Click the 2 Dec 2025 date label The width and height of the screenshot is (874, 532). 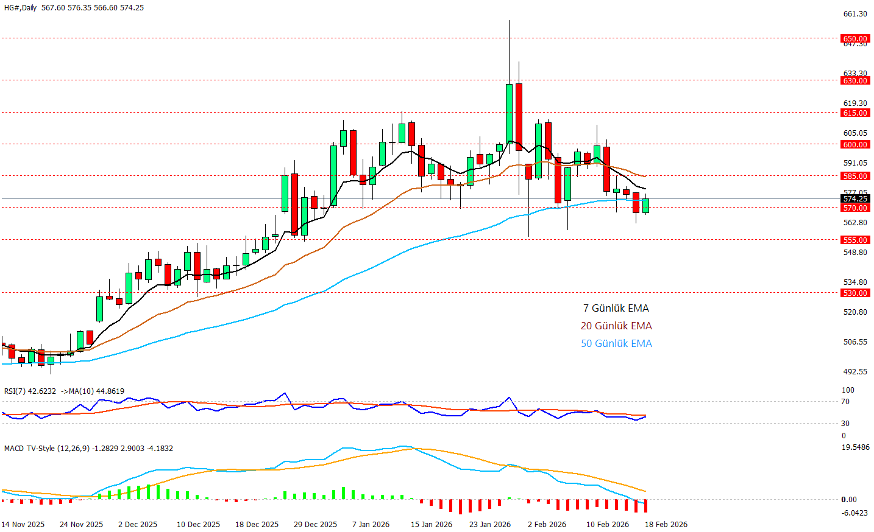pyautogui.click(x=138, y=524)
